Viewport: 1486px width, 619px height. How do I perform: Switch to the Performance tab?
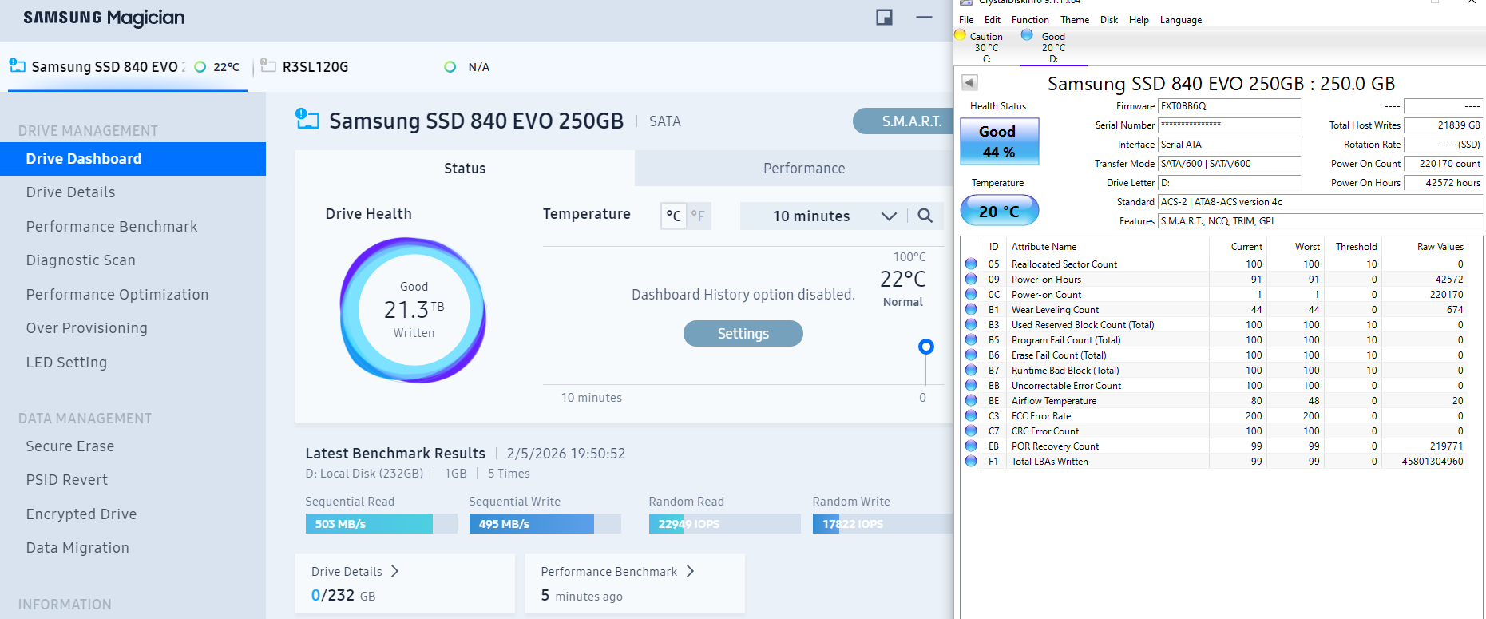803,169
